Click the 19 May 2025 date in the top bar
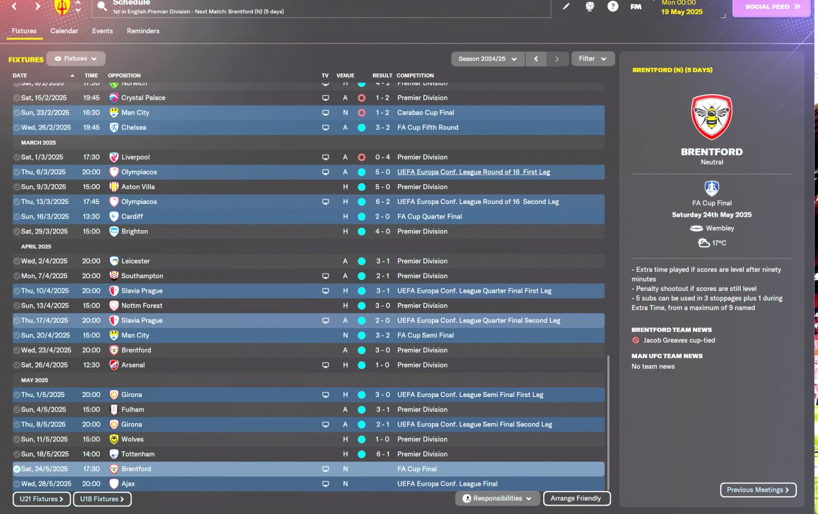Screen dimensions: 818x514 click(682, 12)
